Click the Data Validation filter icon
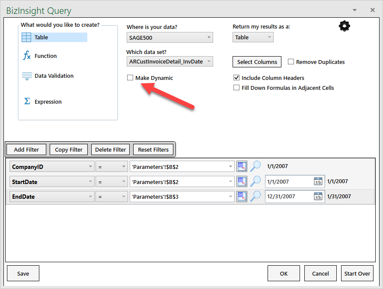The height and width of the screenshot is (289, 383). 27,76
